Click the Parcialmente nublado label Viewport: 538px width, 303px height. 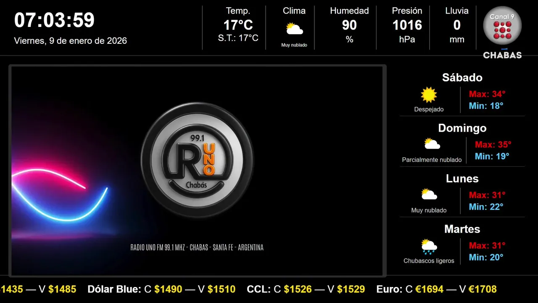(432, 160)
